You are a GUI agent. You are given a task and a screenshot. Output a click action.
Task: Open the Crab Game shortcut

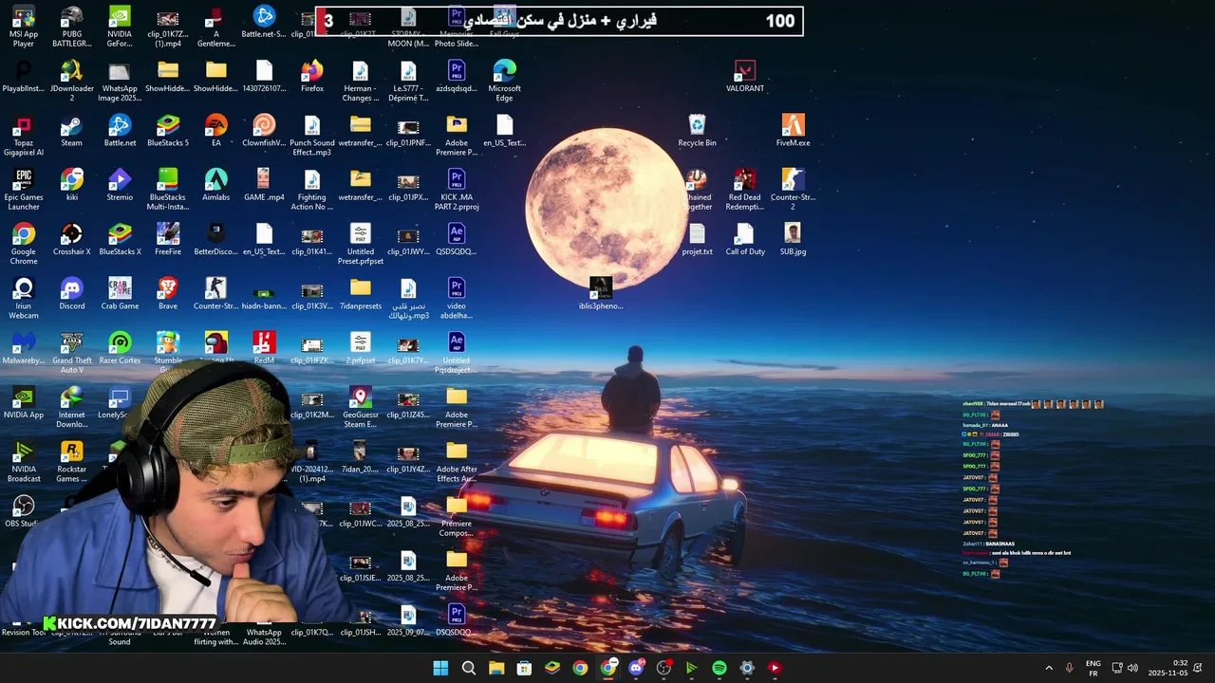(x=120, y=294)
